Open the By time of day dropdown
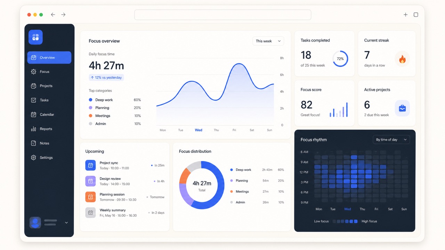445x250 pixels. point(391,140)
